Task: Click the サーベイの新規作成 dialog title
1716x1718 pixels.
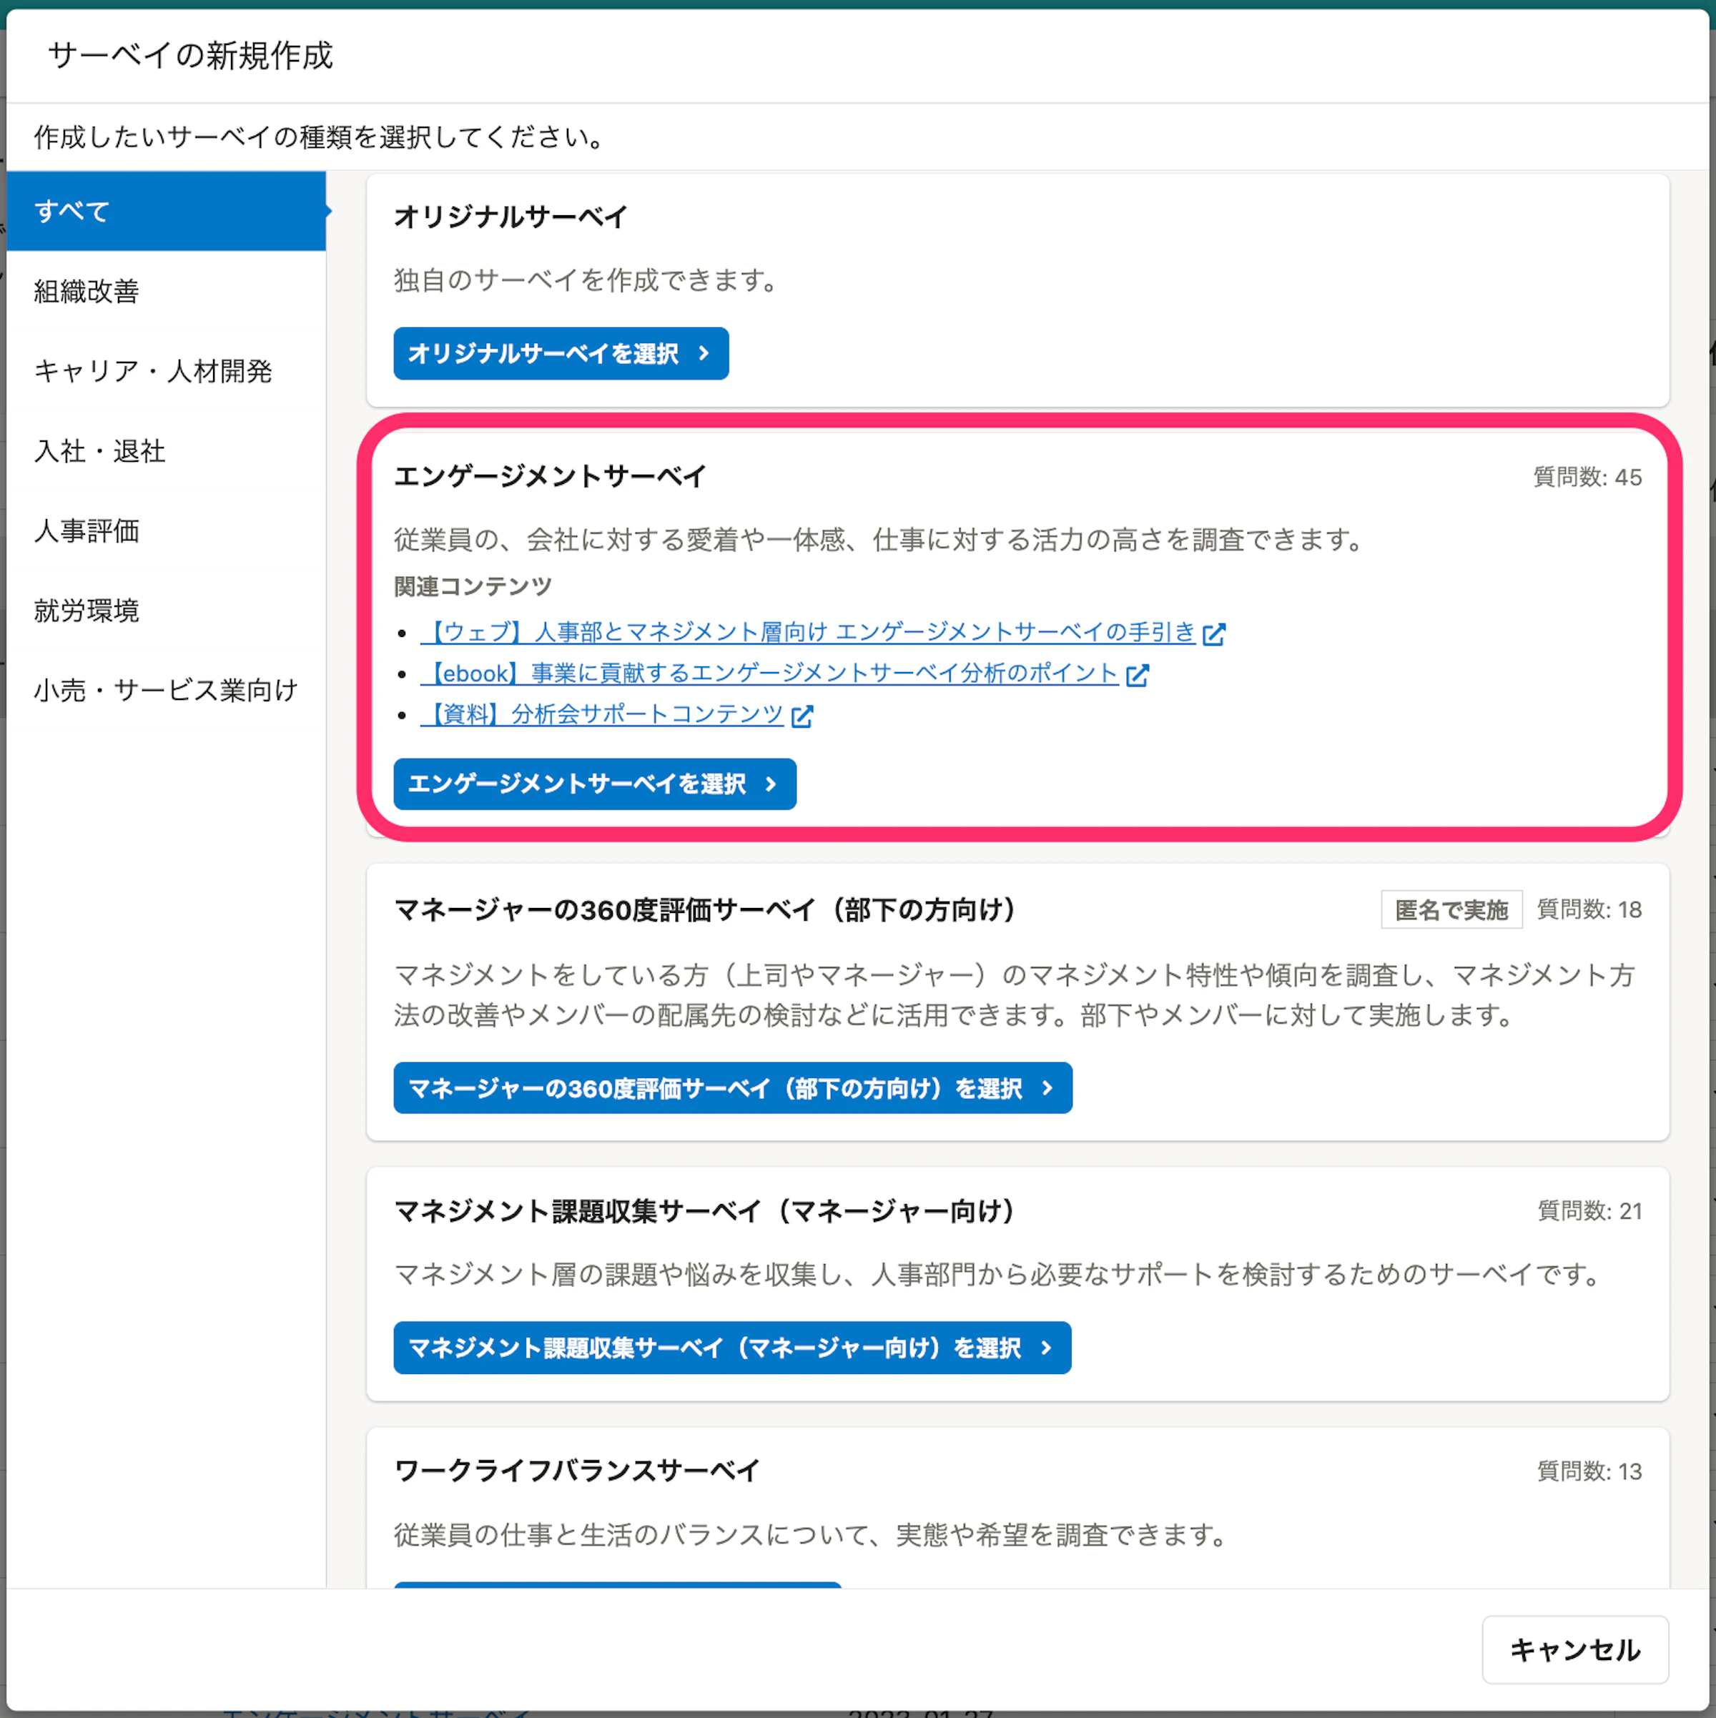Action: pyautogui.click(x=190, y=55)
